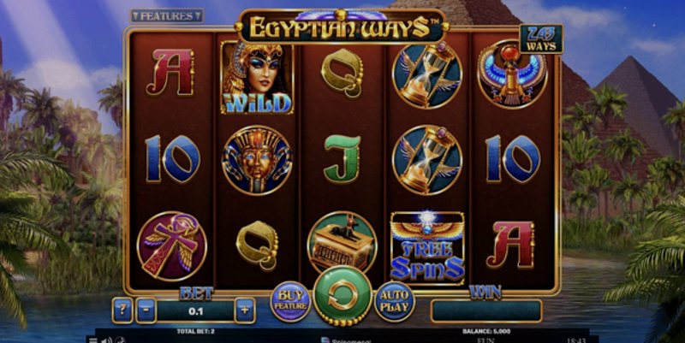Click the 243 Ways badge
Screen dimensions: 685x343
click(541, 38)
